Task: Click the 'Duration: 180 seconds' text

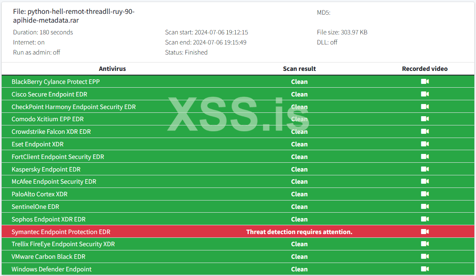Action: [x=43, y=32]
